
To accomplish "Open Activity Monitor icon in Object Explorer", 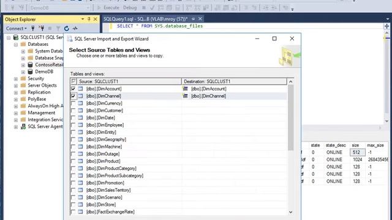I will (75, 29).
